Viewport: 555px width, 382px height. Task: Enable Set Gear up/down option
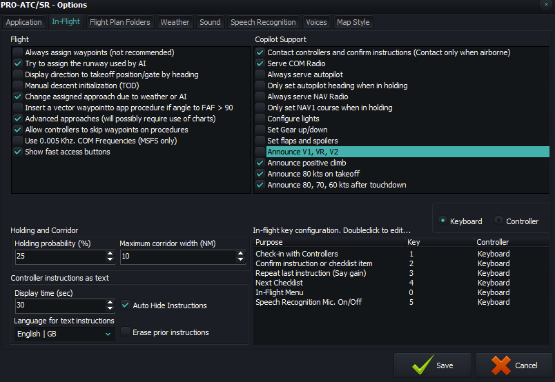pyautogui.click(x=260, y=130)
